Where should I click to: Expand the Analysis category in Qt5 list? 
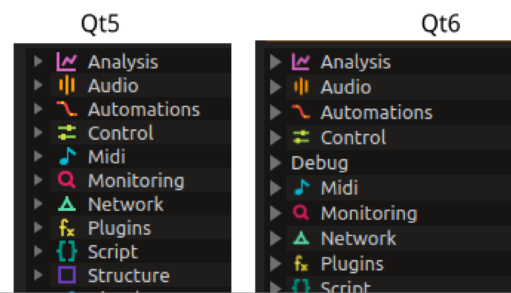pos(38,61)
